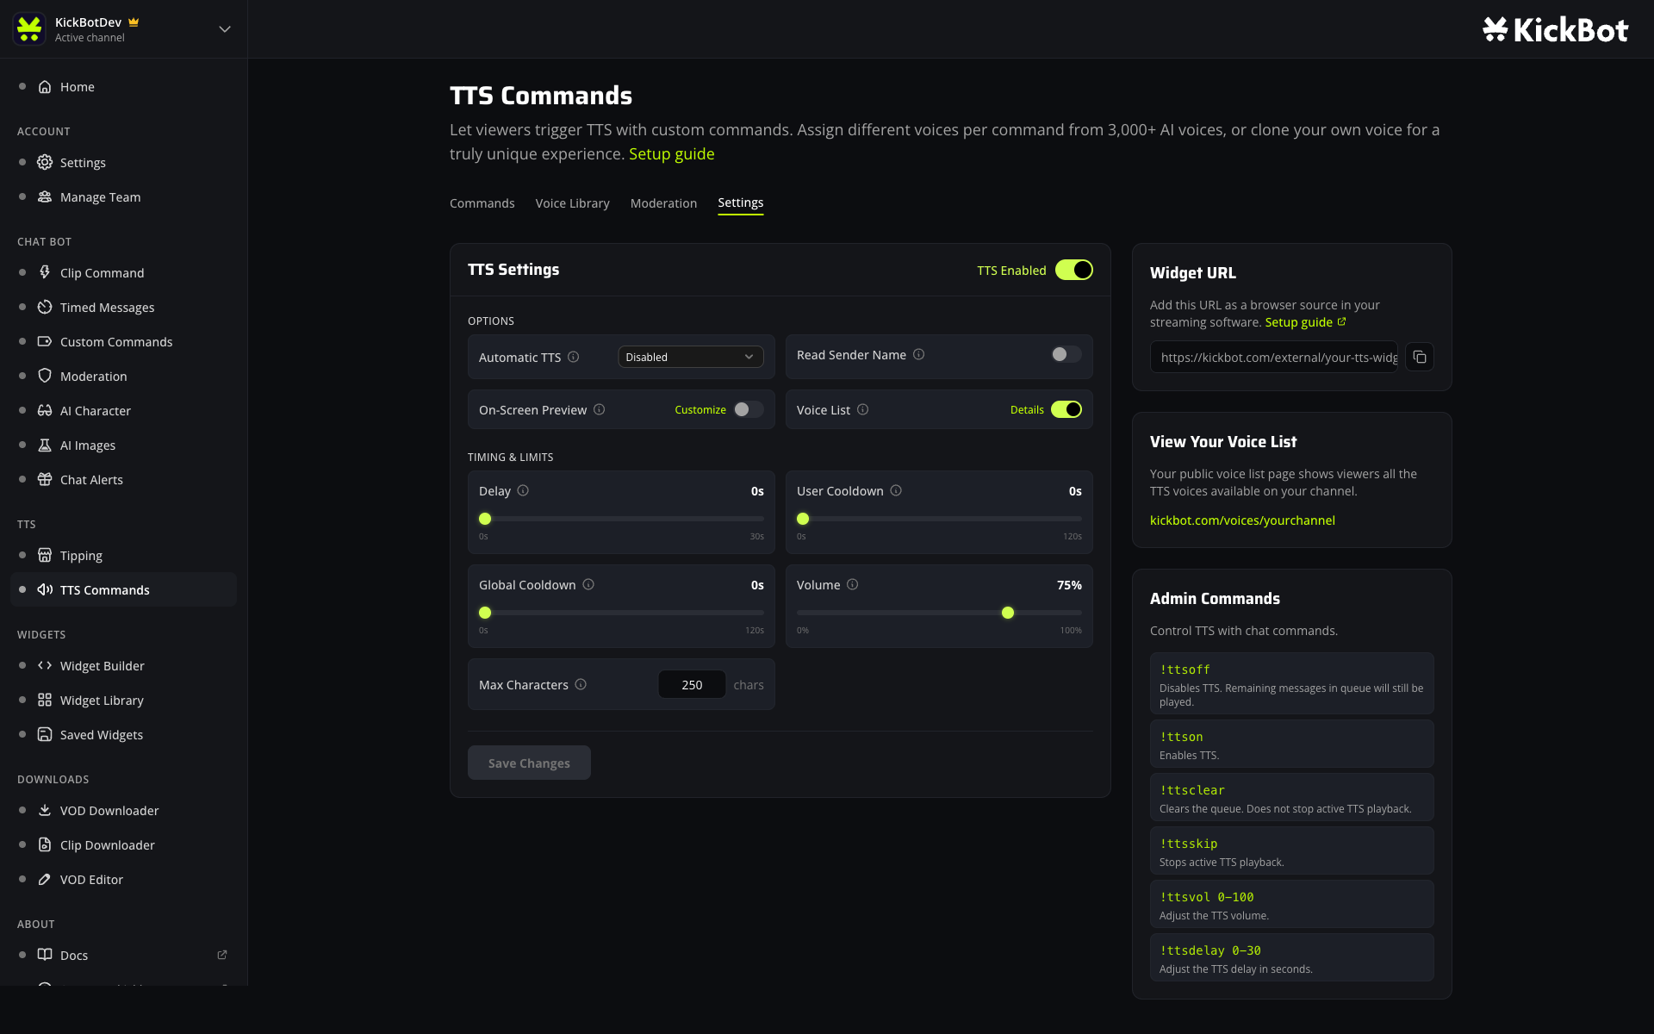The width and height of the screenshot is (1654, 1034).
Task: Open Widget Builder code icon
Action: tap(45, 666)
